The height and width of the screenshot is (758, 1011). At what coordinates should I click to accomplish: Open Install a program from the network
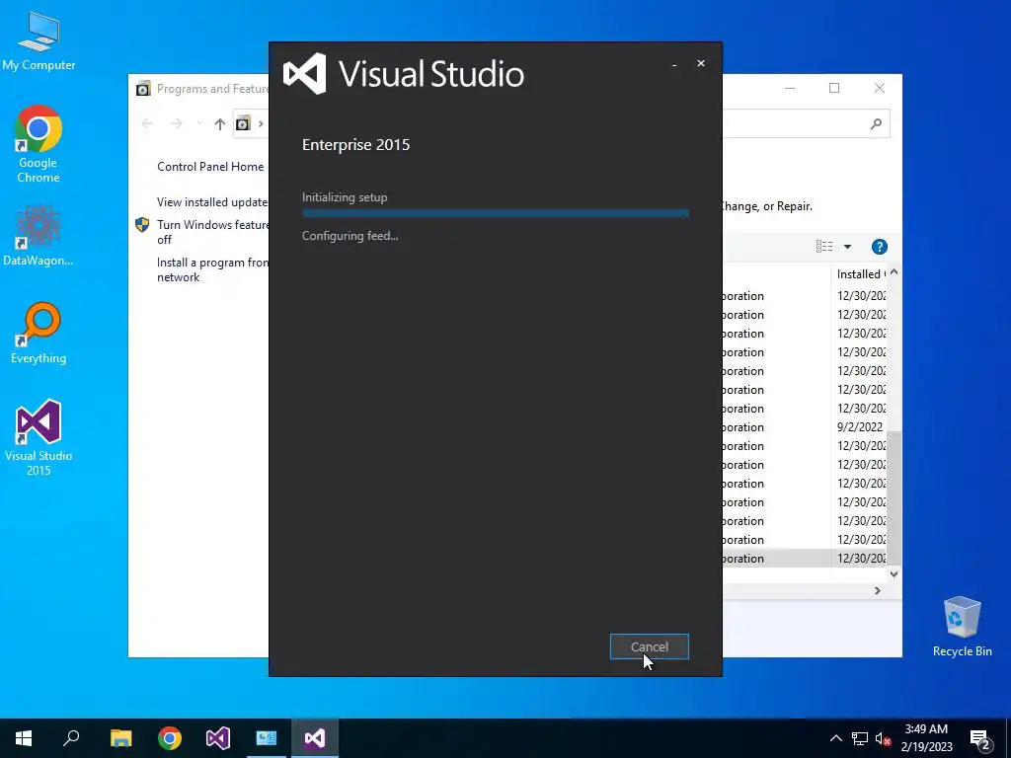[x=212, y=269]
